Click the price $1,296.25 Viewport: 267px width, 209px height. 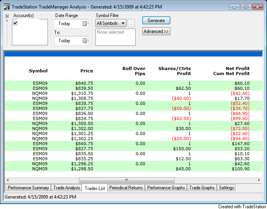pos(82,164)
